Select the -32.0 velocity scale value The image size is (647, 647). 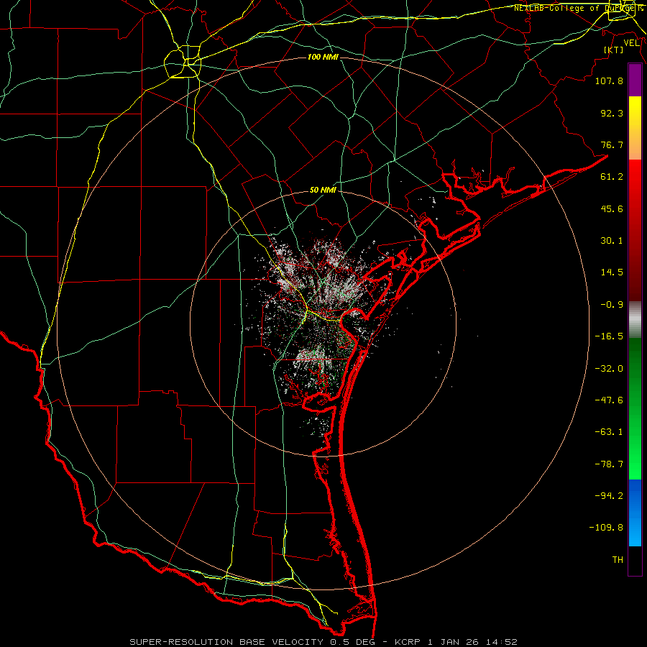pyautogui.click(x=609, y=369)
